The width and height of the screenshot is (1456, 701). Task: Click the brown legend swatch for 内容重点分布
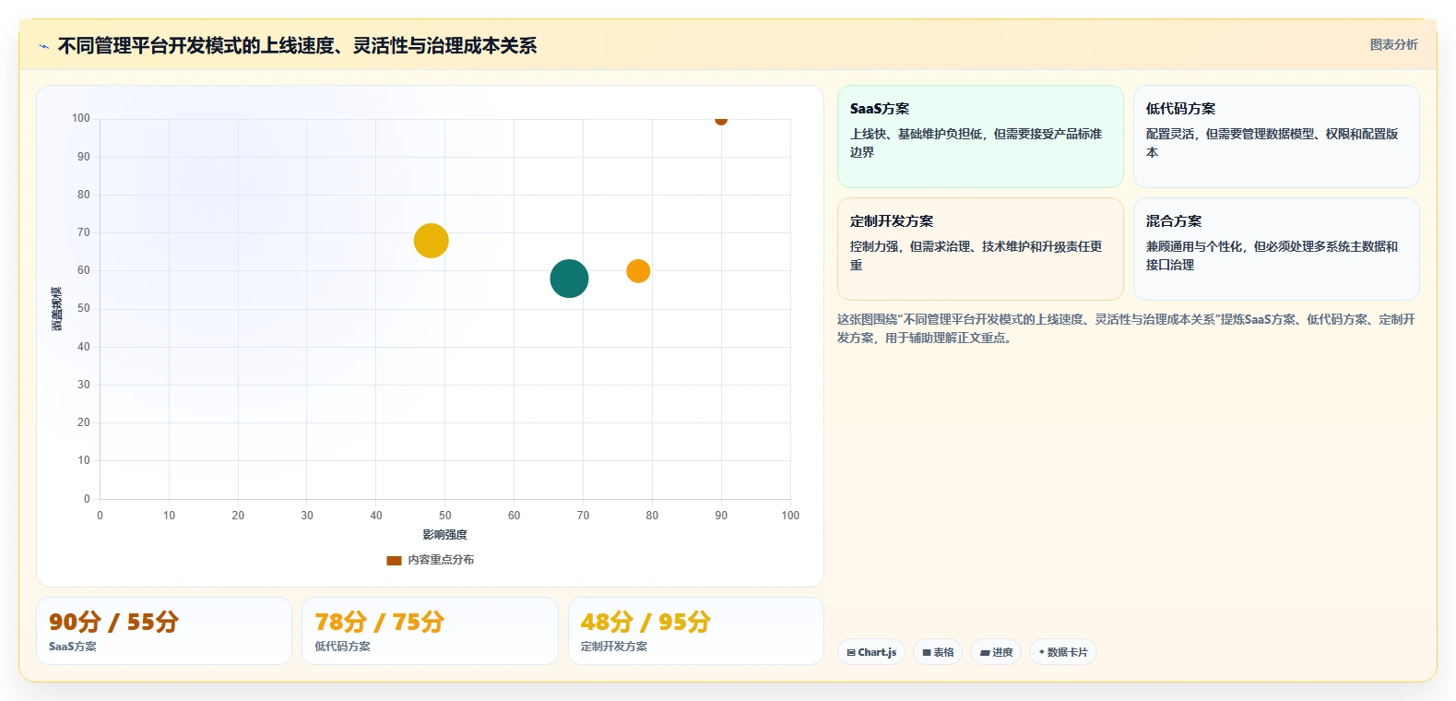pos(394,560)
